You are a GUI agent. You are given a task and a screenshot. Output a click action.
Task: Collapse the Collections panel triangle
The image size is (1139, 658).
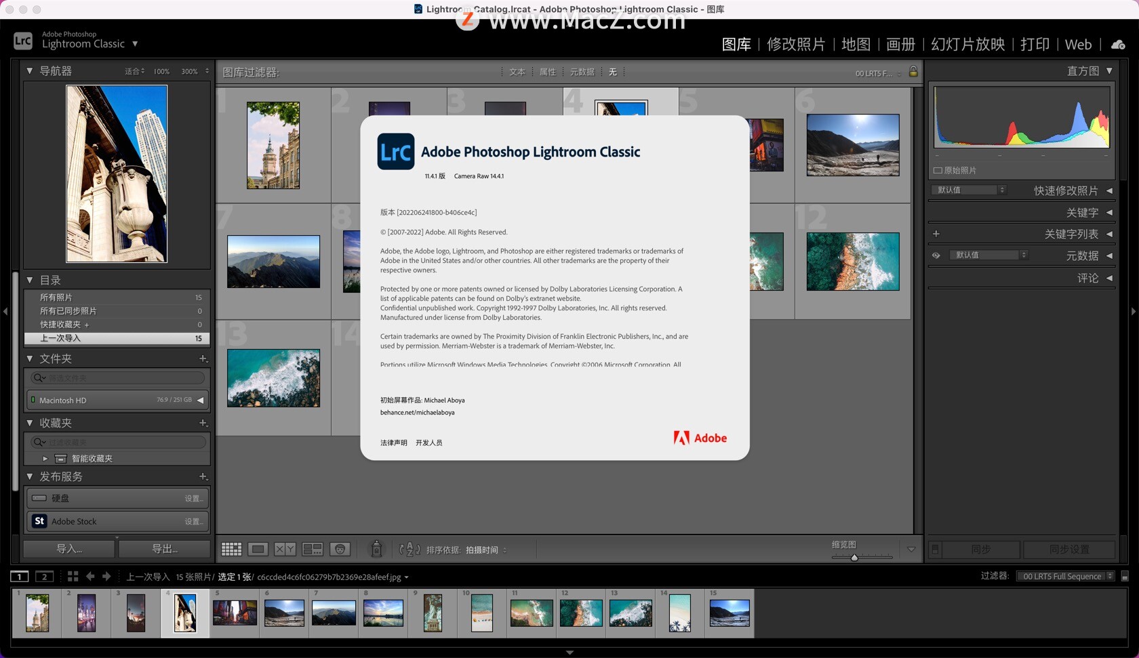[x=30, y=423]
